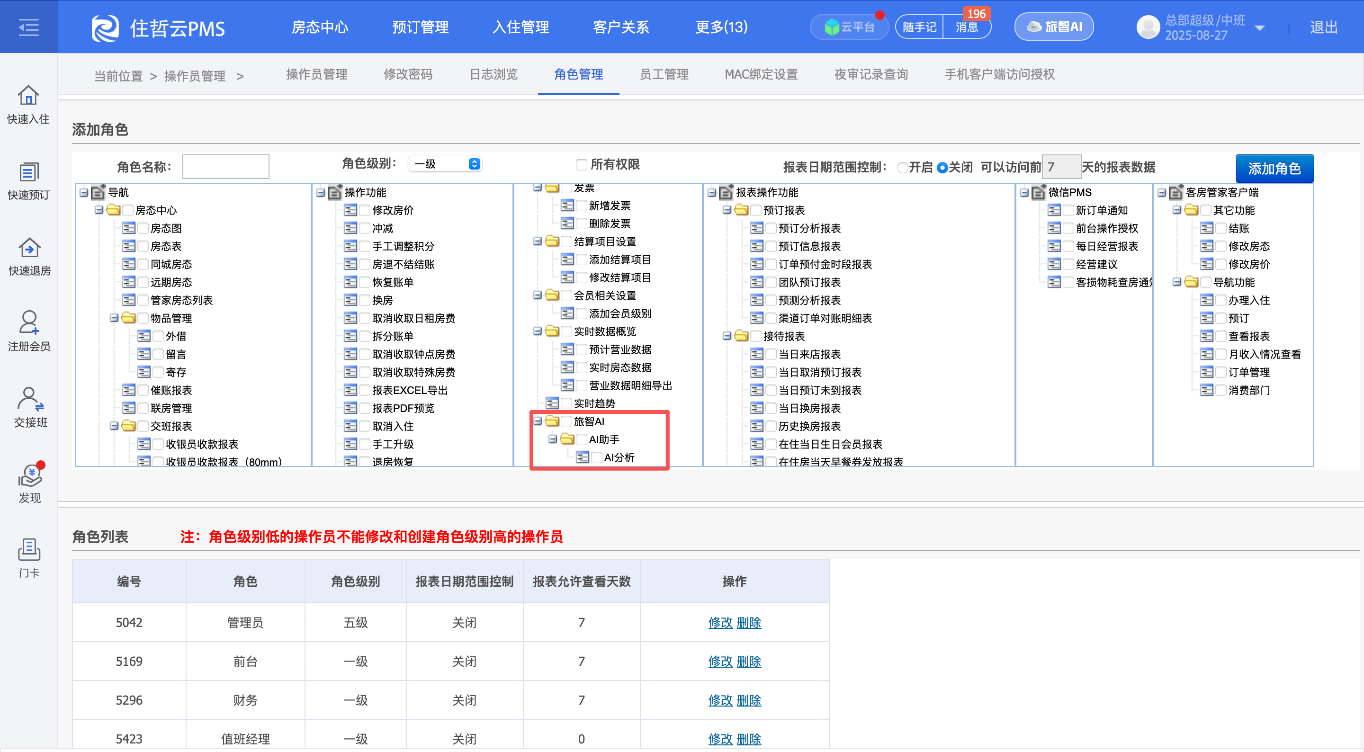The width and height of the screenshot is (1364, 752).
Task: Click the 角色名称 input field
Action: [x=225, y=167]
